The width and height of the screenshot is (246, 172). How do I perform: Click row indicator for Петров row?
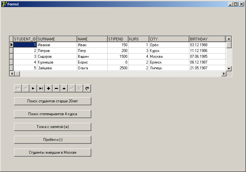(x=12, y=51)
